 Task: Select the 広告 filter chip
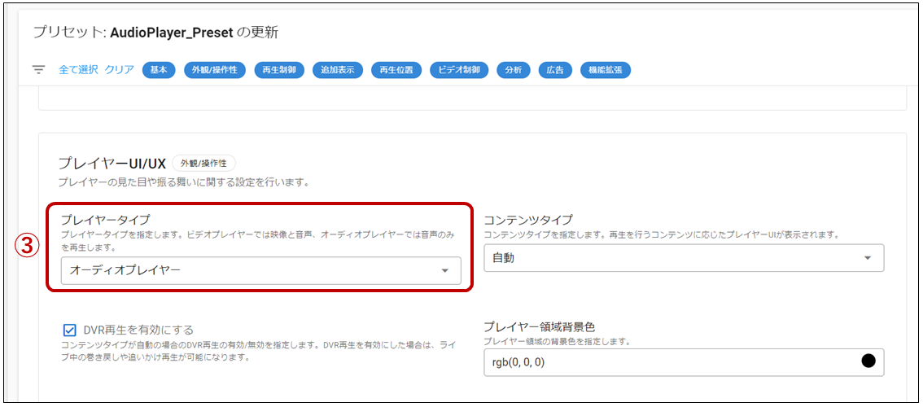coord(555,70)
